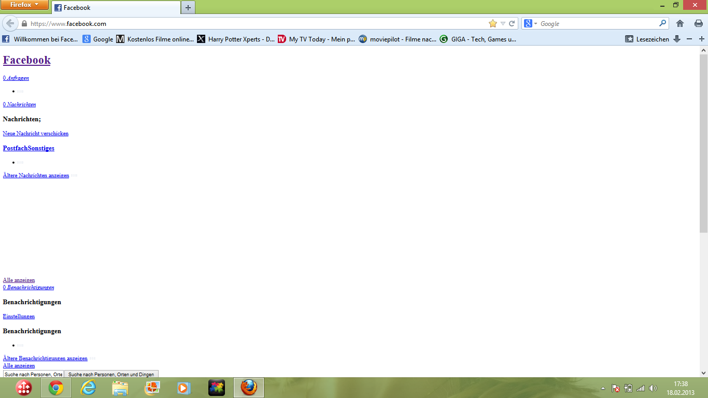Open the orange Firefox application menu
Screen dimensions: 708x398
pos(25,5)
